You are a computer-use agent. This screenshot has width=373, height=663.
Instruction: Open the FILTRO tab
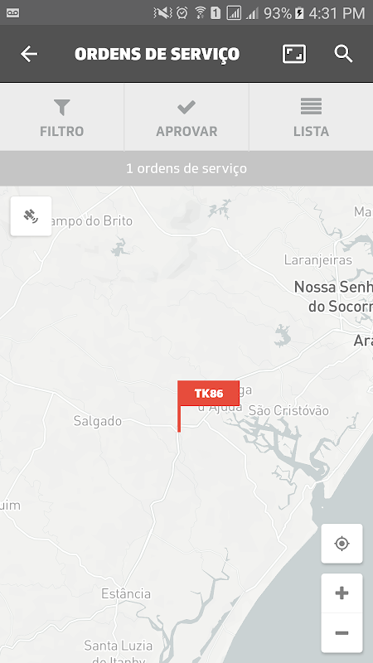point(61,118)
